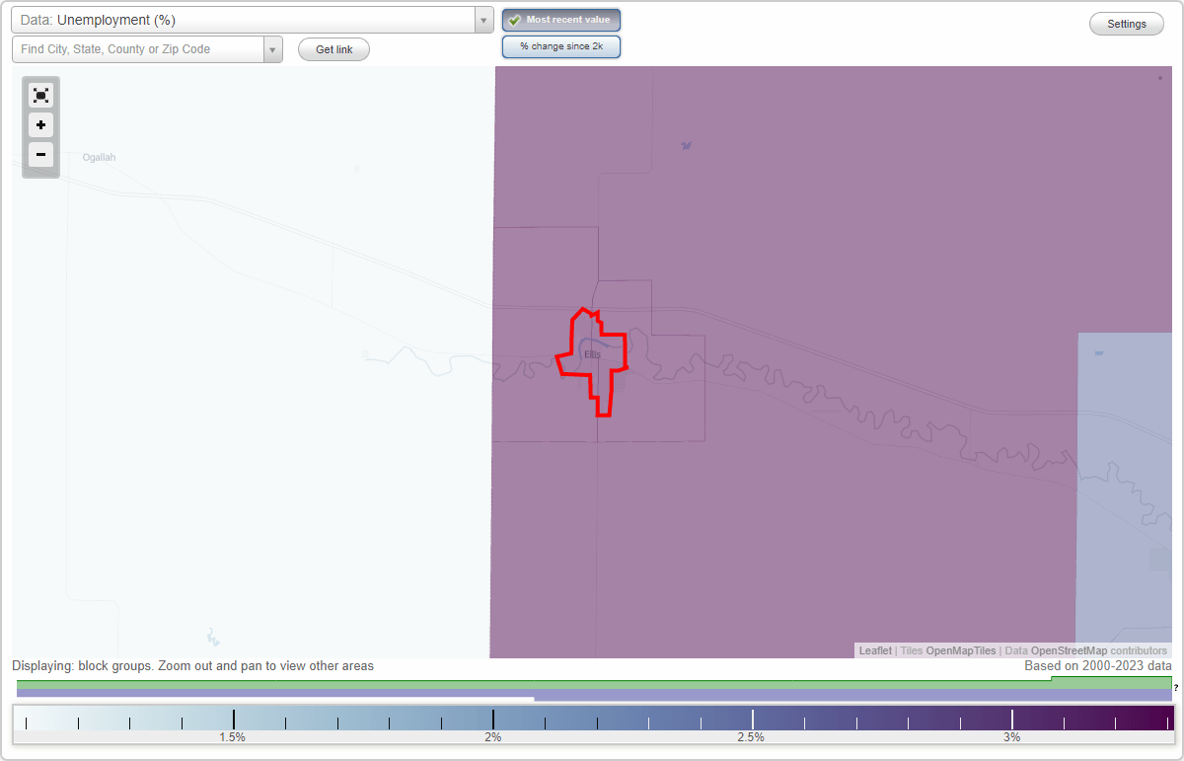Focus the Find City, State, County field
Image resolution: width=1184 pixels, height=761 pixels.
[138, 49]
